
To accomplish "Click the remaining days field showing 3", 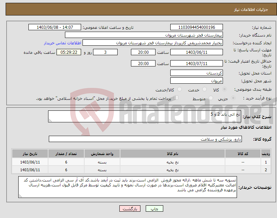I will tap(105, 52).
